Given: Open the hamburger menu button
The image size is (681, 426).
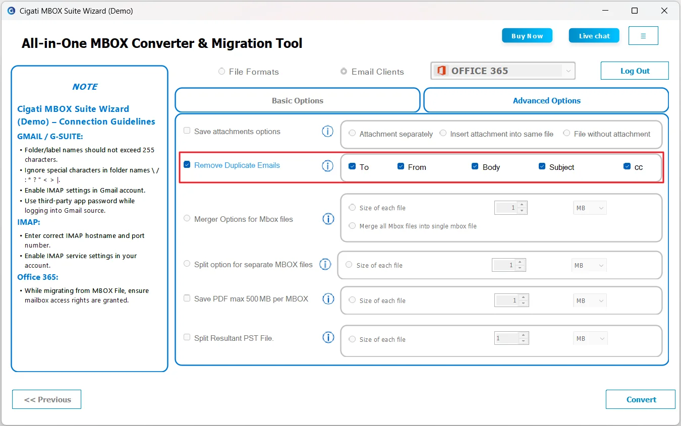Looking at the screenshot, I should pos(643,36).
